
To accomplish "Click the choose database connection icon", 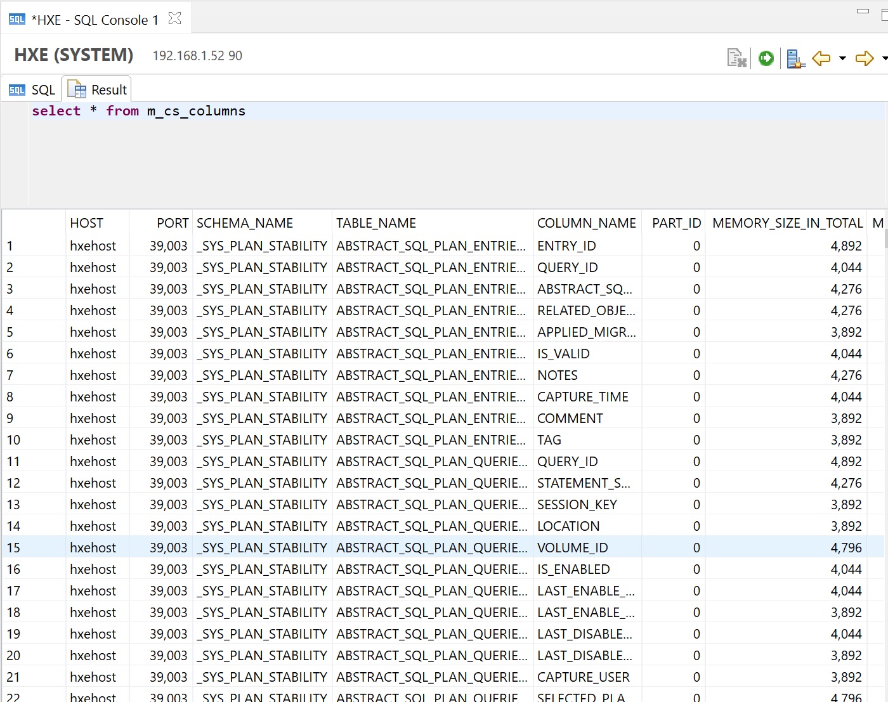I will (x=795, y=58).
